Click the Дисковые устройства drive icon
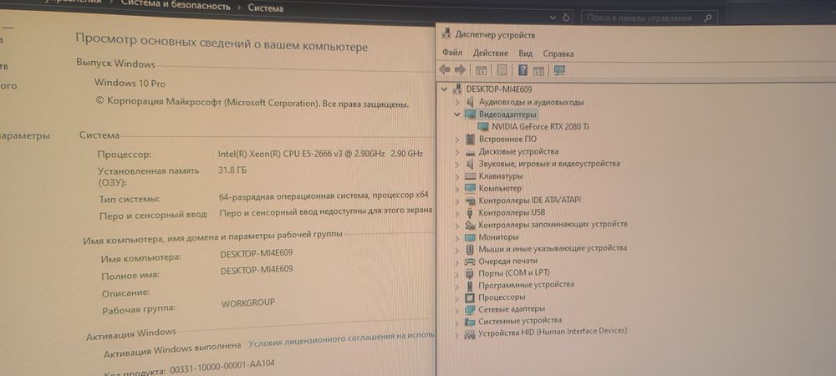Viewport: 836px width, 376px height. tap(470, 151)
